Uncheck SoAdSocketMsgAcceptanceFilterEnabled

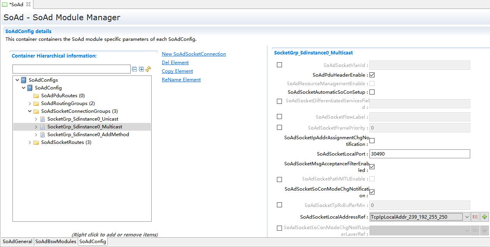[x=372, y=166]
